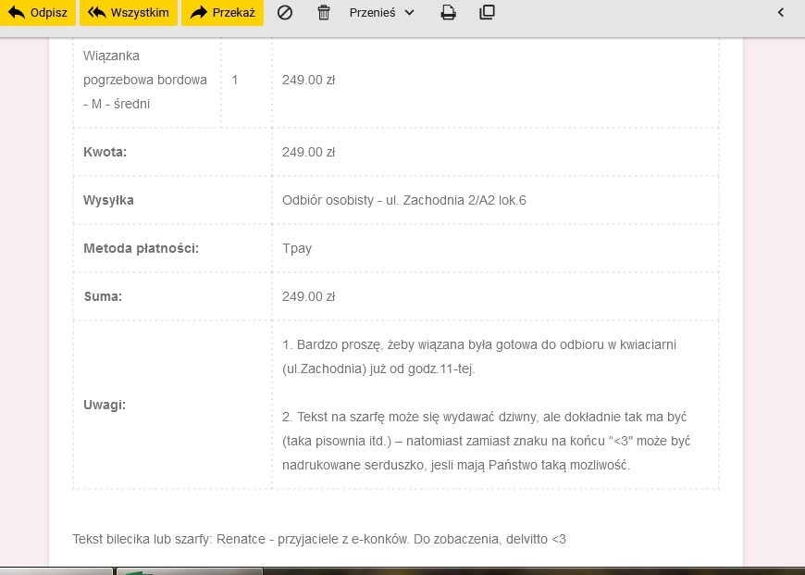Click the Tpay payment method value
The width and height of the screenshot is (805, 575).
tap(297, 248)
